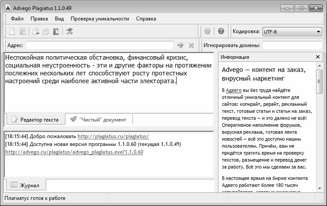Viewport: 327px width, 206px height.
Task: Click the advego_plagiatus.exe download link
Action: (x=74, y=152)
